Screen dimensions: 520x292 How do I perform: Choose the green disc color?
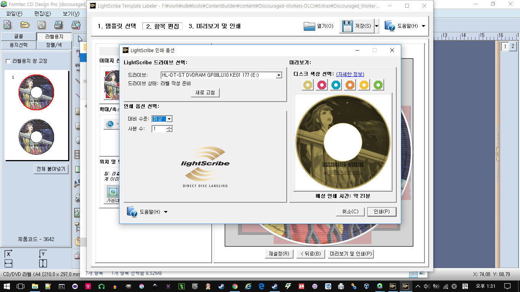378,85
